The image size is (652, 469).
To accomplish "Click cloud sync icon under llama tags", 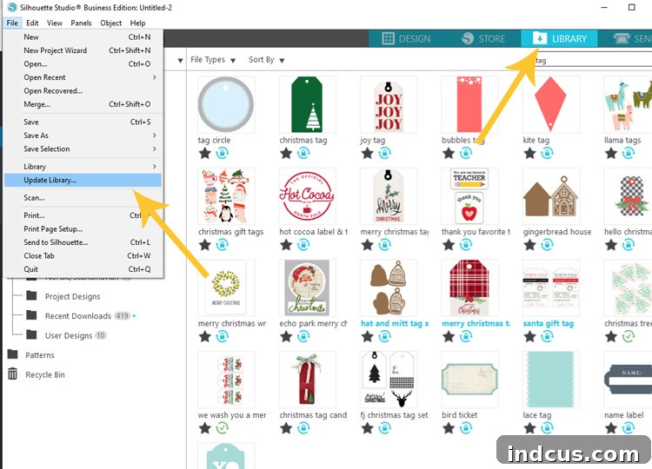I will click(629, 153).
